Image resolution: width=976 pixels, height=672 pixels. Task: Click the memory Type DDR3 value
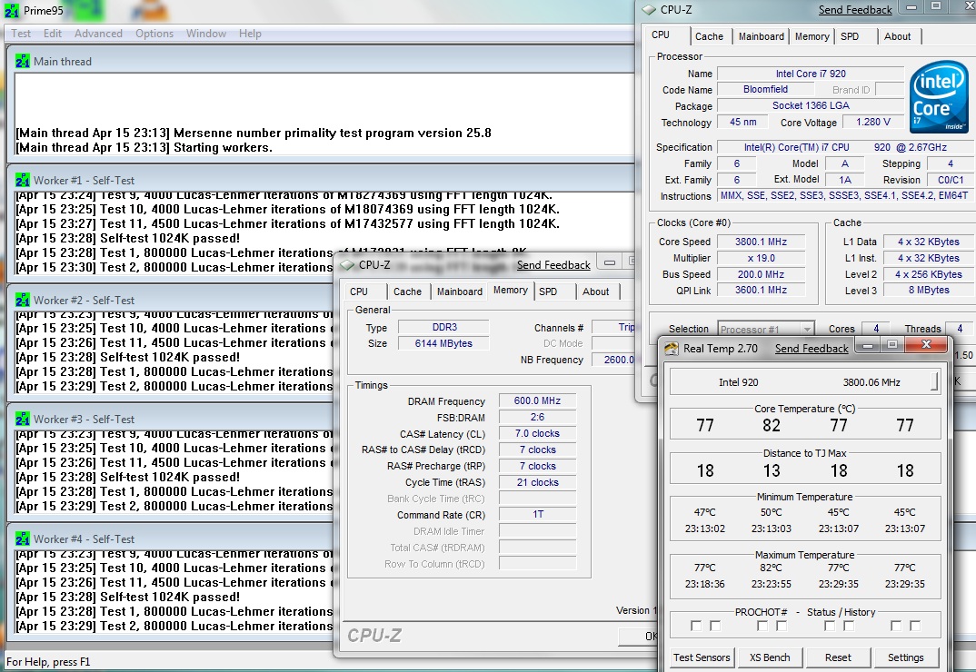coord(443,327)
